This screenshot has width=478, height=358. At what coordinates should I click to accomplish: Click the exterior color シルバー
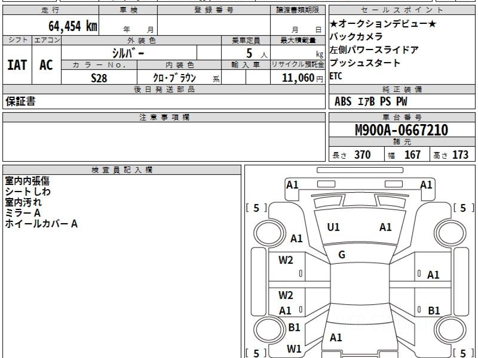point(127,53)
